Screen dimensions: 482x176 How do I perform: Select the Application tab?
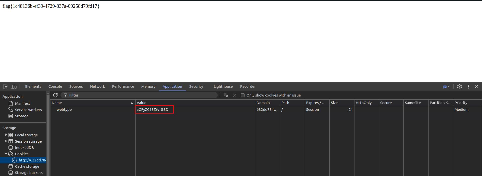tap(172, 86)
